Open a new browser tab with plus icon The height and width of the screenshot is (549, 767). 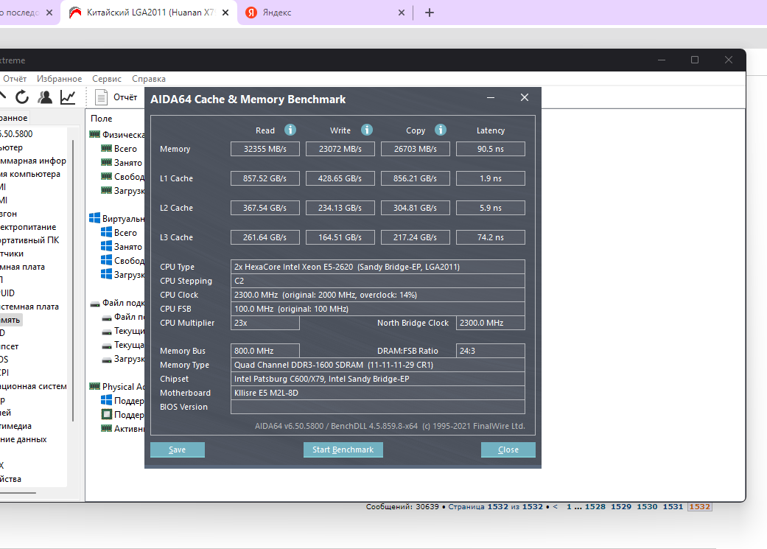tap(430, 13)
